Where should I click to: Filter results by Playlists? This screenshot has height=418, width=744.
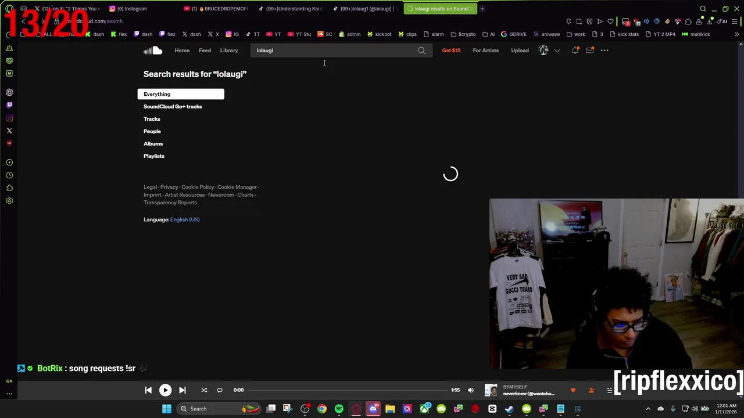154,156
